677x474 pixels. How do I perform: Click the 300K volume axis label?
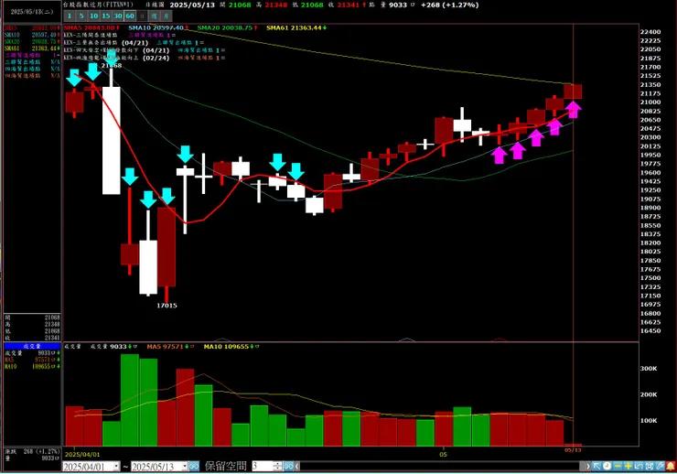649,368
